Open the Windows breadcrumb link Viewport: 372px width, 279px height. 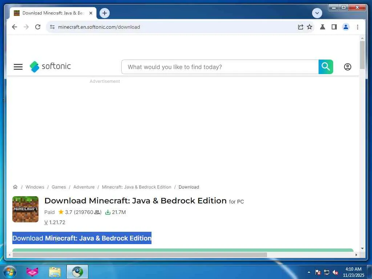pos(35,187)
